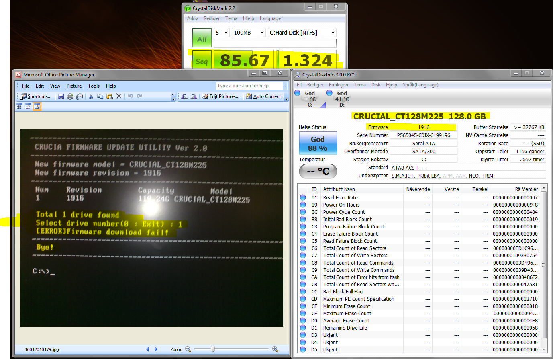Click the Rotate Right icon

tap(194, 96)
